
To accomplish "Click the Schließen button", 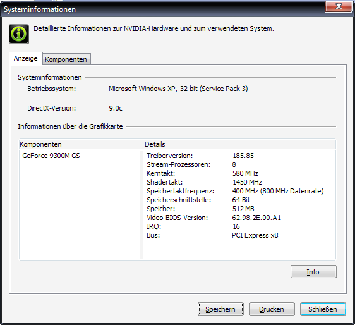I will click(323, 309).
